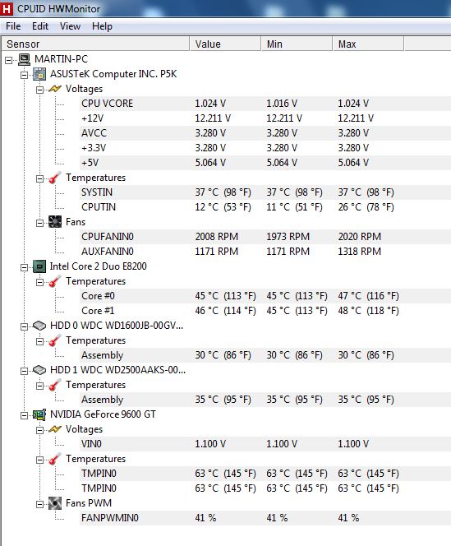Collapse the MARTIN-PC root node
Screen dimensions: 451x546
click(9, 61)
